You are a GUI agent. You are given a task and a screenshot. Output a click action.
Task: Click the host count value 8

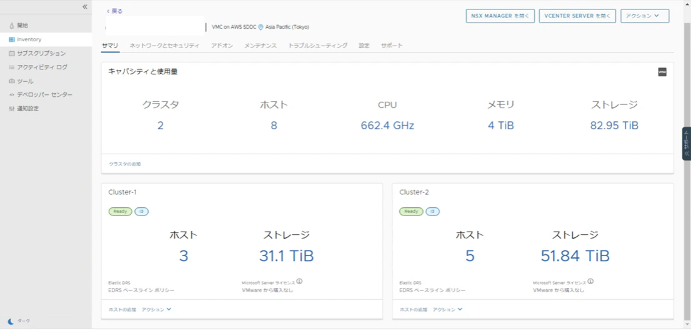click(x=274, y=126)
